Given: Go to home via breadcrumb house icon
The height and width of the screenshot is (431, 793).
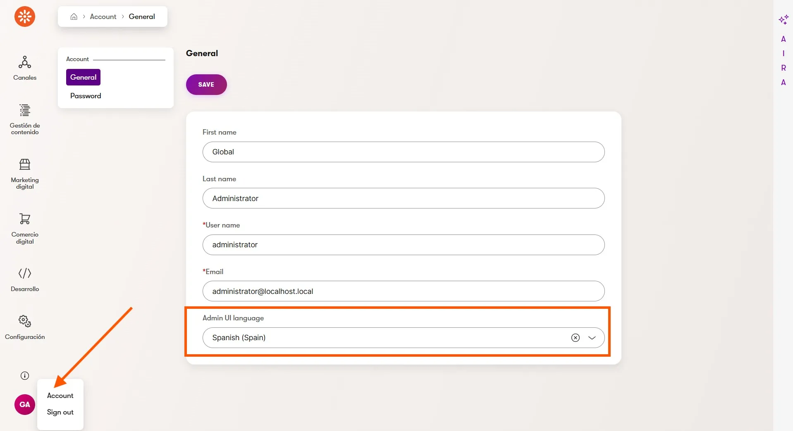Looking at the screenshot, I should coord(74,17).
